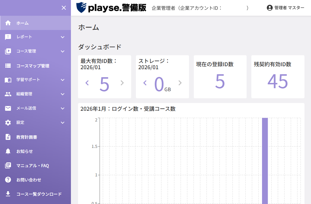Viewport: 311px width, 204px height.
Task: Click the user account avatar icon
Action: point(269,8)
